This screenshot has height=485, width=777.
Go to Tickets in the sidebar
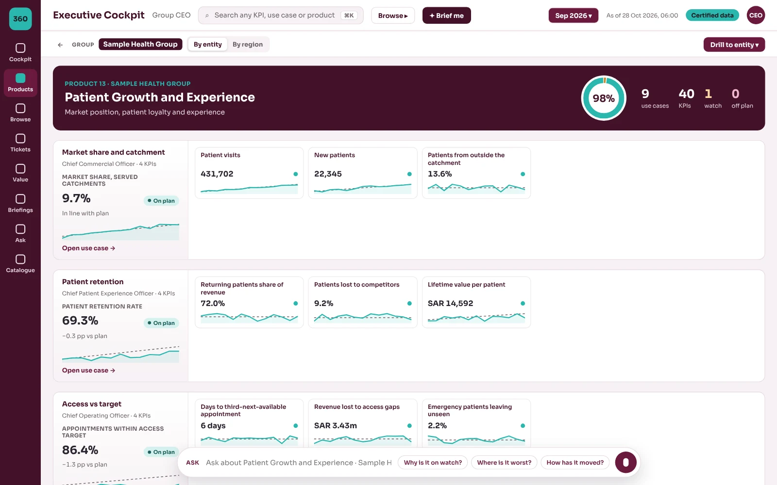[x=20, y=143]
